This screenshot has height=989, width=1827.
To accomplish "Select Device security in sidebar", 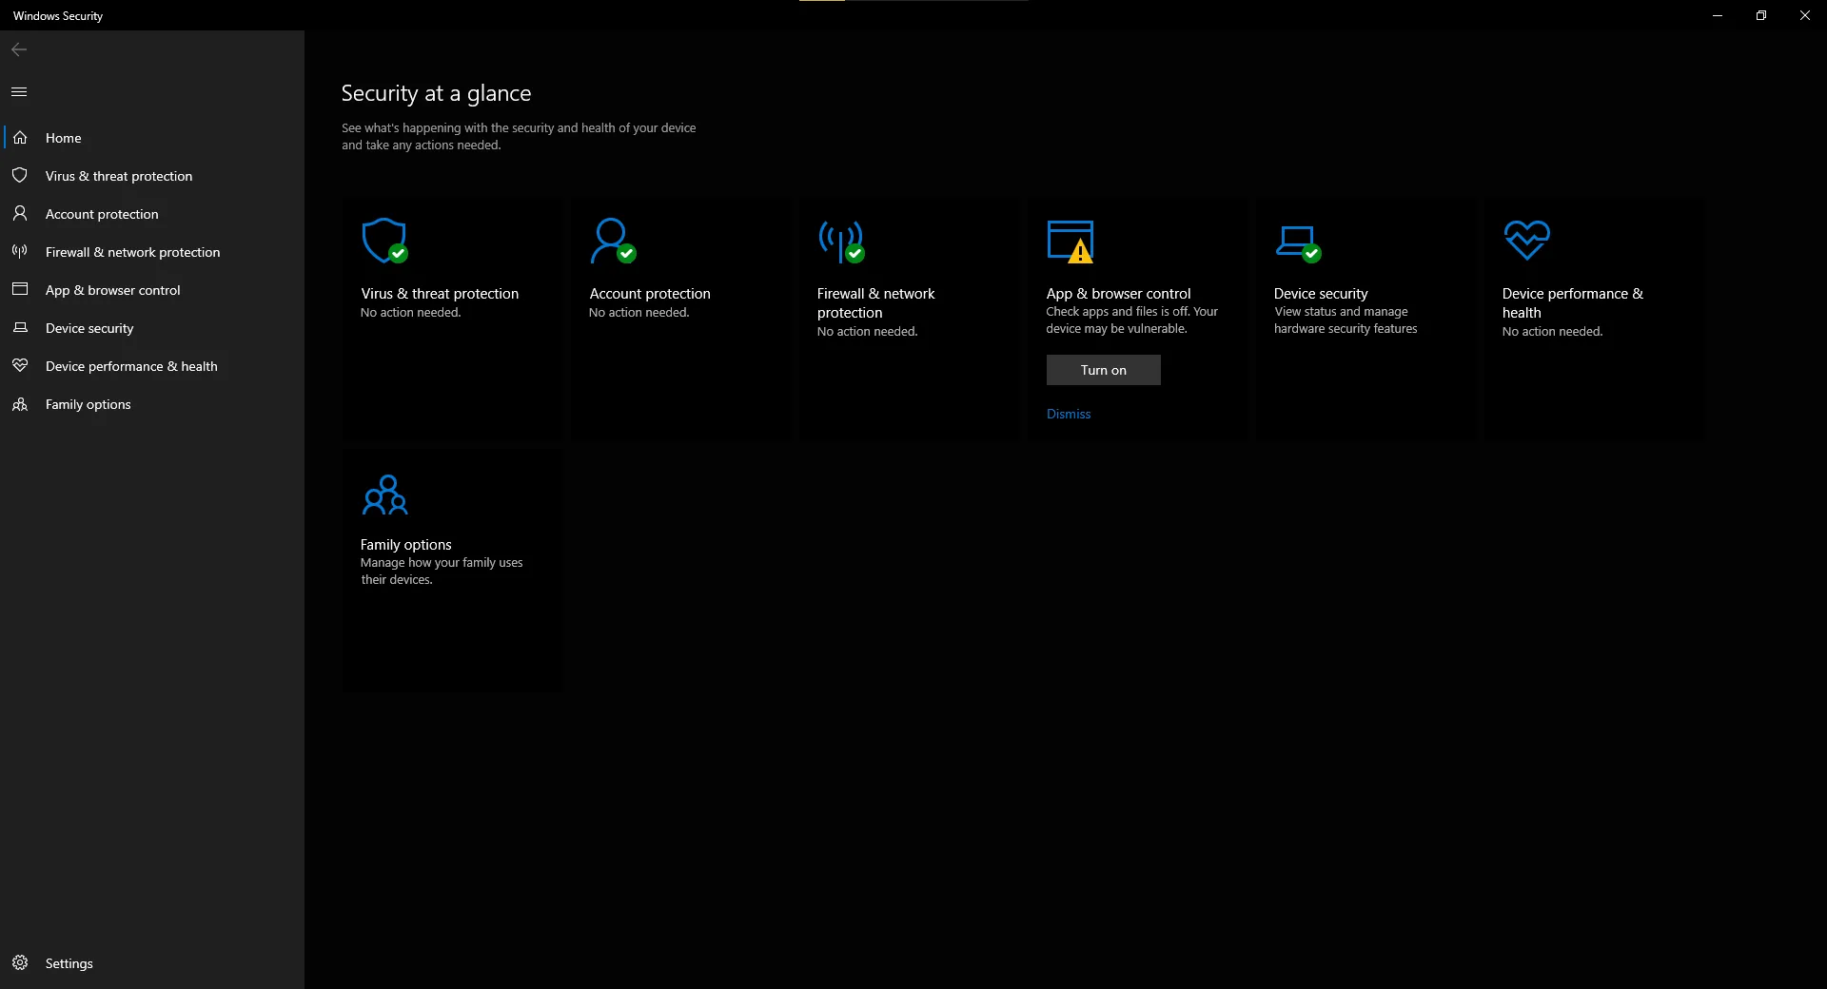I will 152,328.
